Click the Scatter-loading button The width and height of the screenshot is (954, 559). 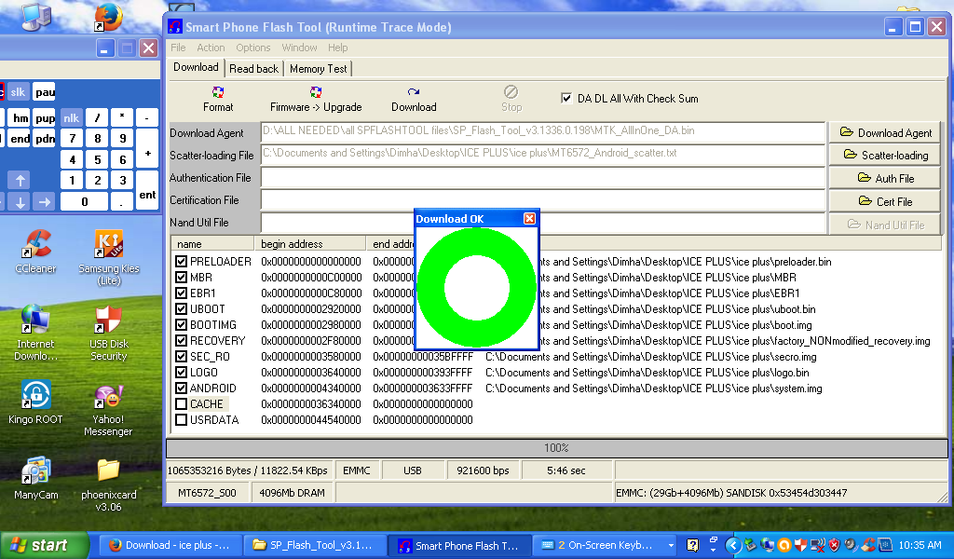885,155
